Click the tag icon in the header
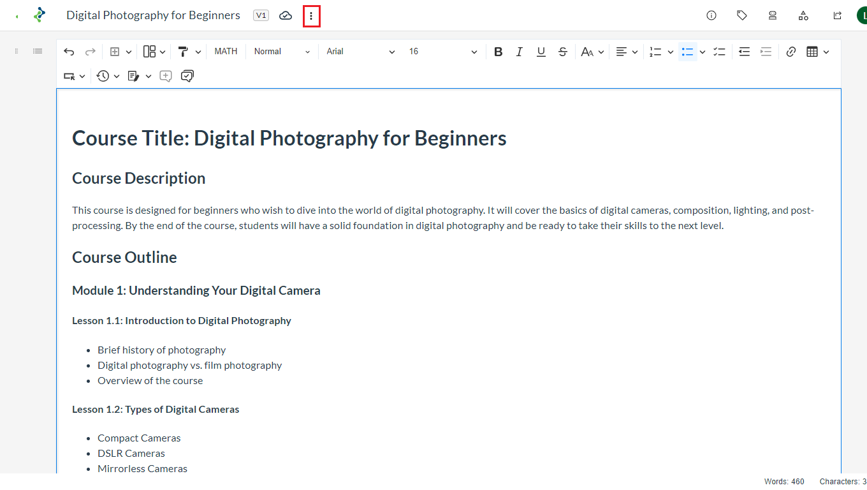Image resolution: width=867 pixels, height=490 pixels. click(x=742, y=16)
